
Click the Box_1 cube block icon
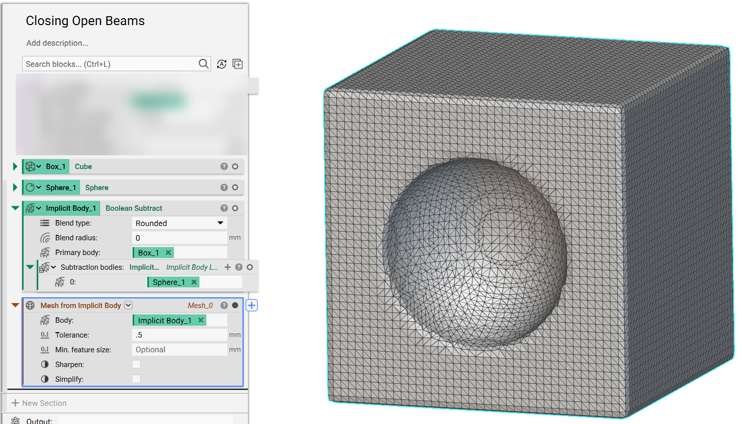[x=30, y=167]
